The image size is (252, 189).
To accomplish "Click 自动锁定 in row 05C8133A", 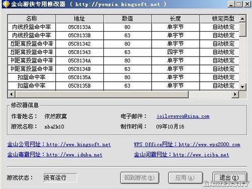I will [x=220, y=27].
